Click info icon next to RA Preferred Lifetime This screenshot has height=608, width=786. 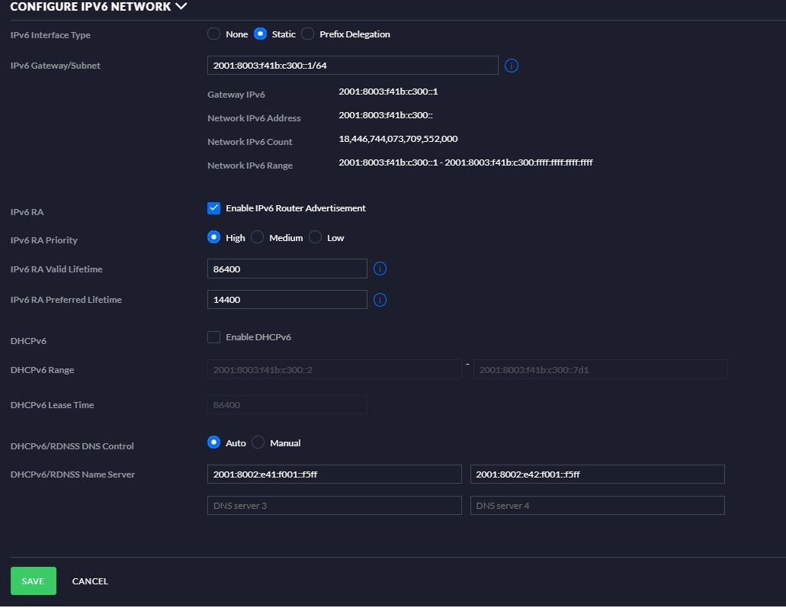(x=380, y=300)
